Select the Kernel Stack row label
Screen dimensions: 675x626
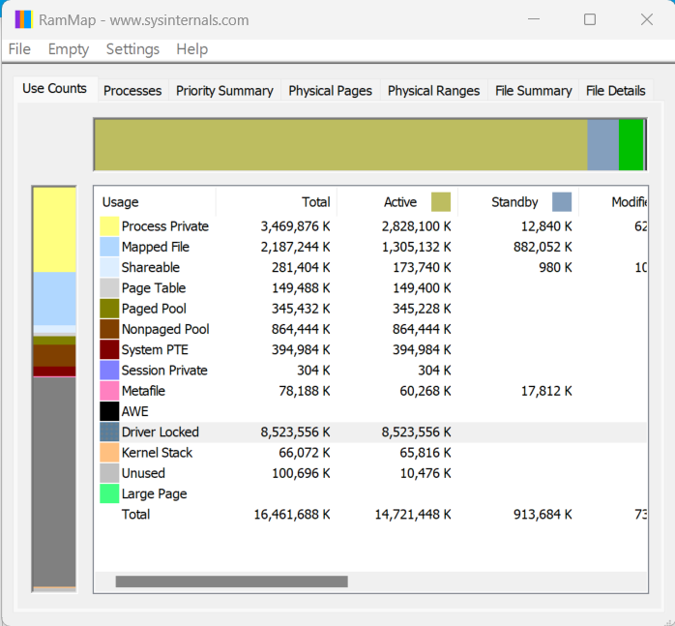tap(157, 453)
